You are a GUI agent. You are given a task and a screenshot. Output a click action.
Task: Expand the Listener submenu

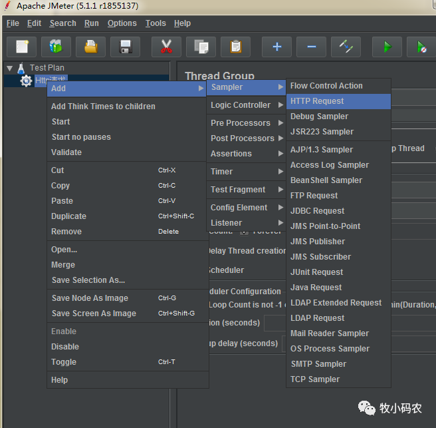246,223
